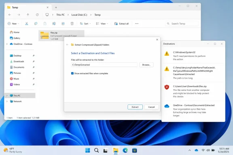This screenshot has height=155, width=233.
Task: Open the weather widget 68°F
Action: (x=13, y=150)
